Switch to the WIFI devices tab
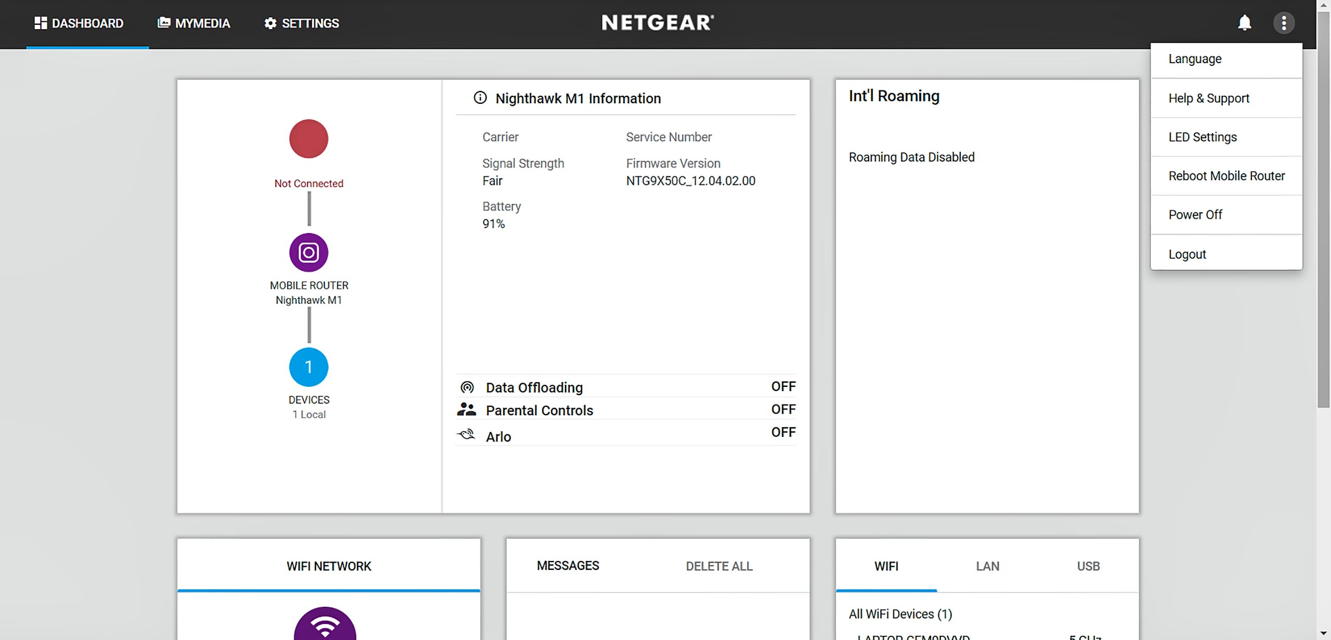The image size is (1331, 640). point(886,566)
